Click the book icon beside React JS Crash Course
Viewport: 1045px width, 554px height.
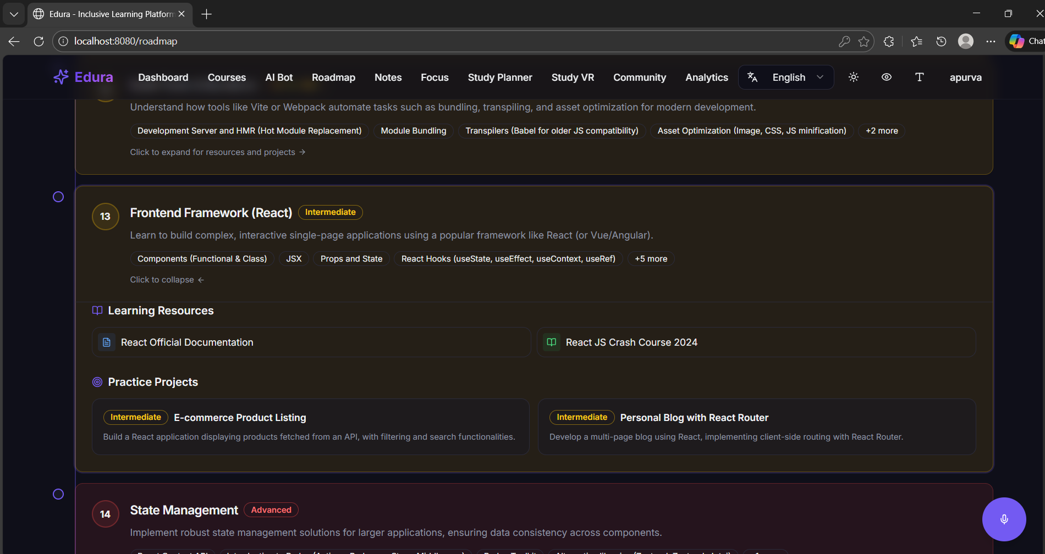click(552, 342)
